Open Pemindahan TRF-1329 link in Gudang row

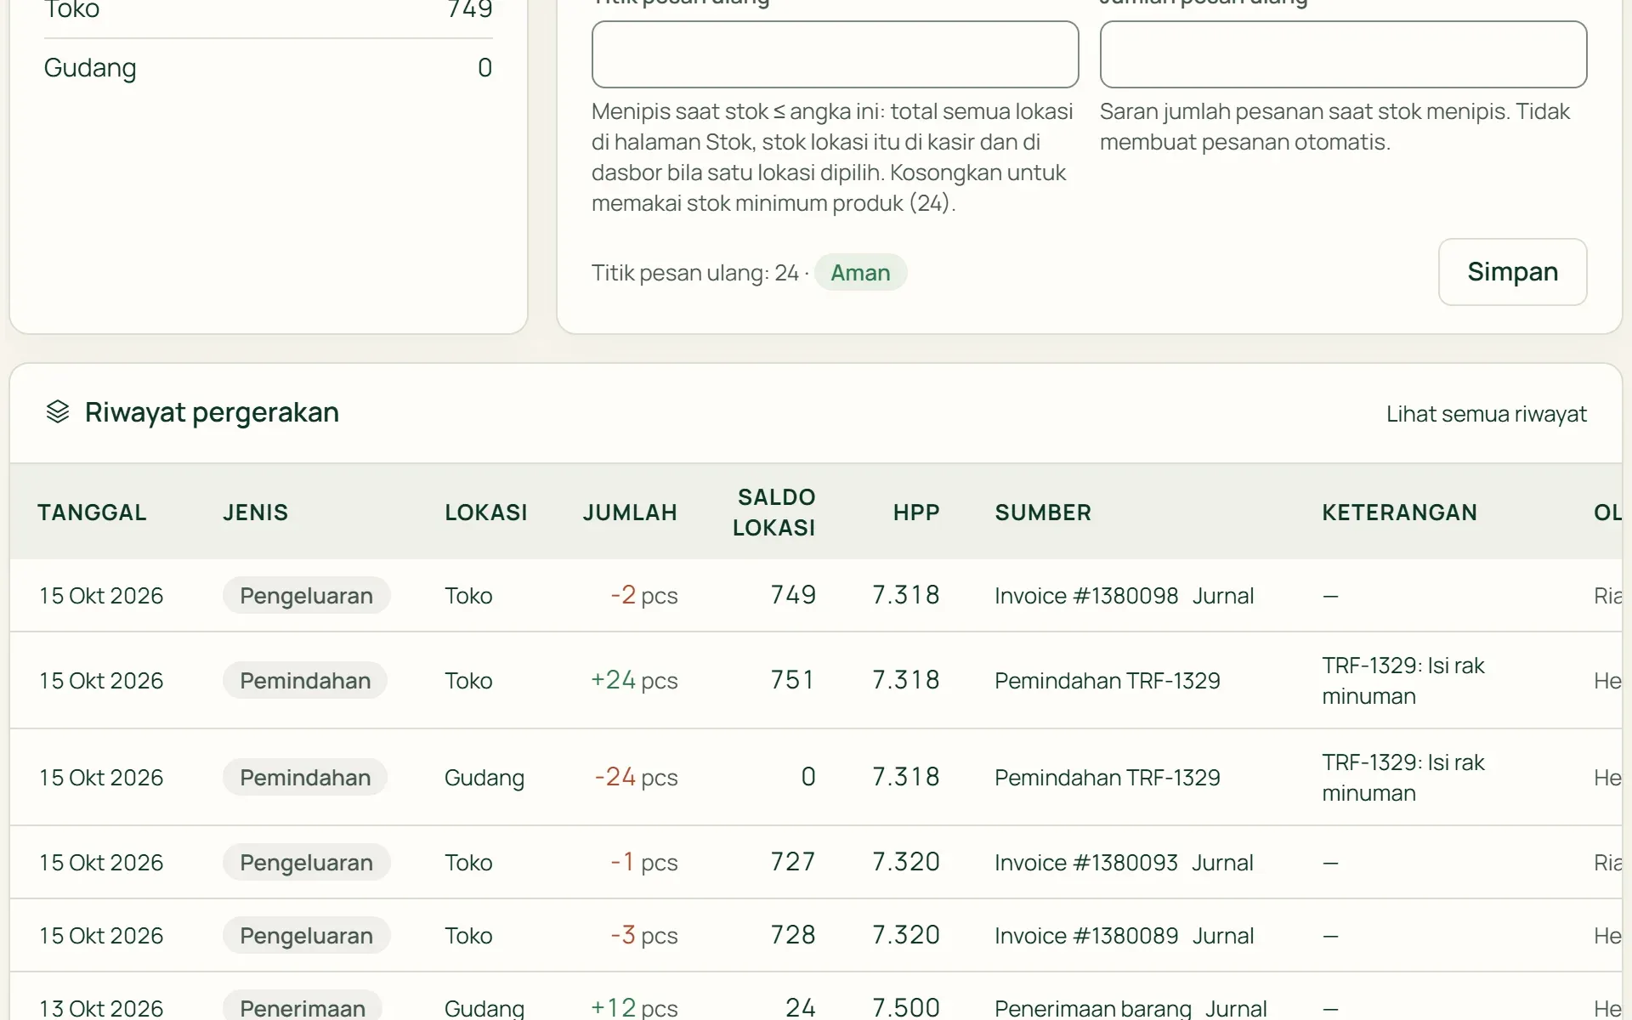pyautogui.click(x=1107, y=778)
